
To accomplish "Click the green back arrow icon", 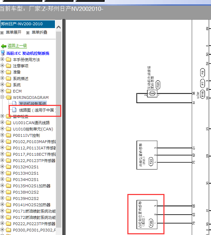I will point(3,46).
